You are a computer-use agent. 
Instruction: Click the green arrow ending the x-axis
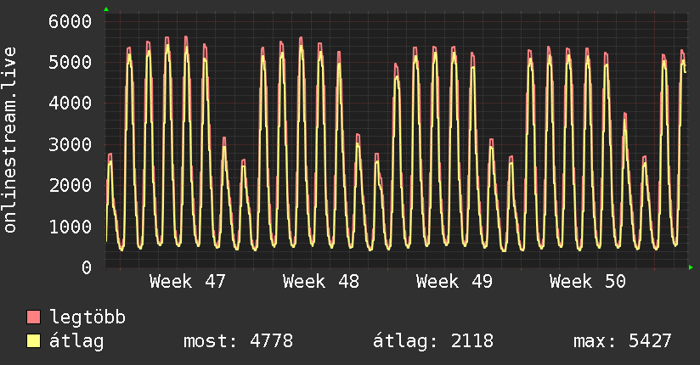pyautogui.click(x=691, y=267)
